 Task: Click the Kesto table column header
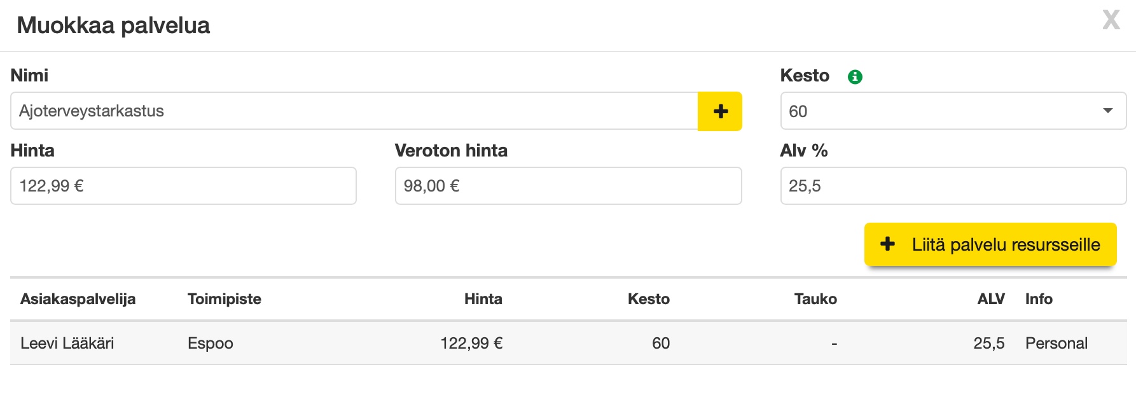(648, 299)
